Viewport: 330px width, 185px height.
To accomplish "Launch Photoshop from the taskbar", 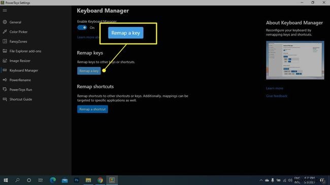I will click(x=76, y=180).
